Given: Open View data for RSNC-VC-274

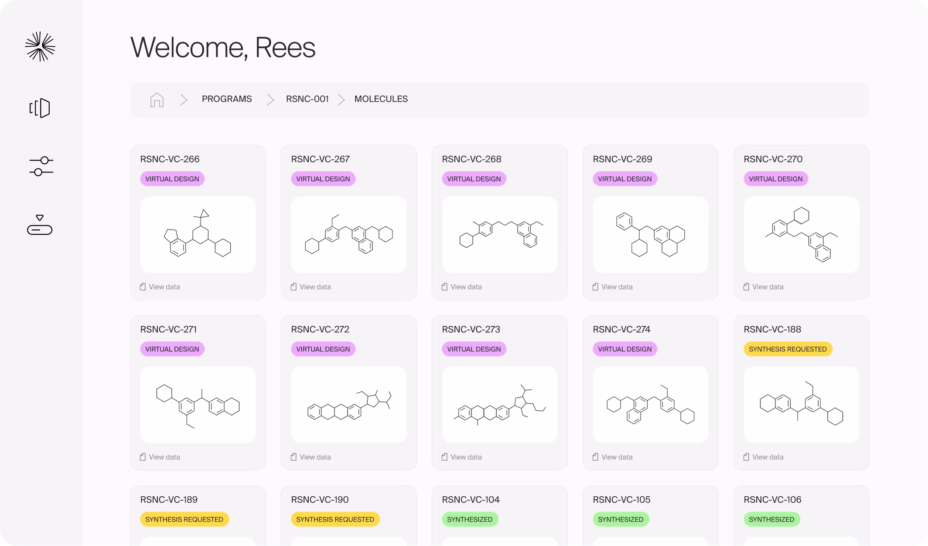Looking at the screenshot, I should 617,457.
